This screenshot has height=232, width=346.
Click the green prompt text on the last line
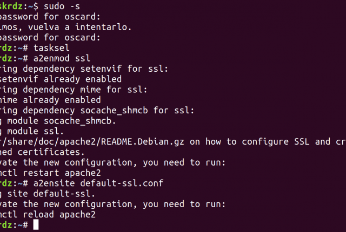[6, 225]
